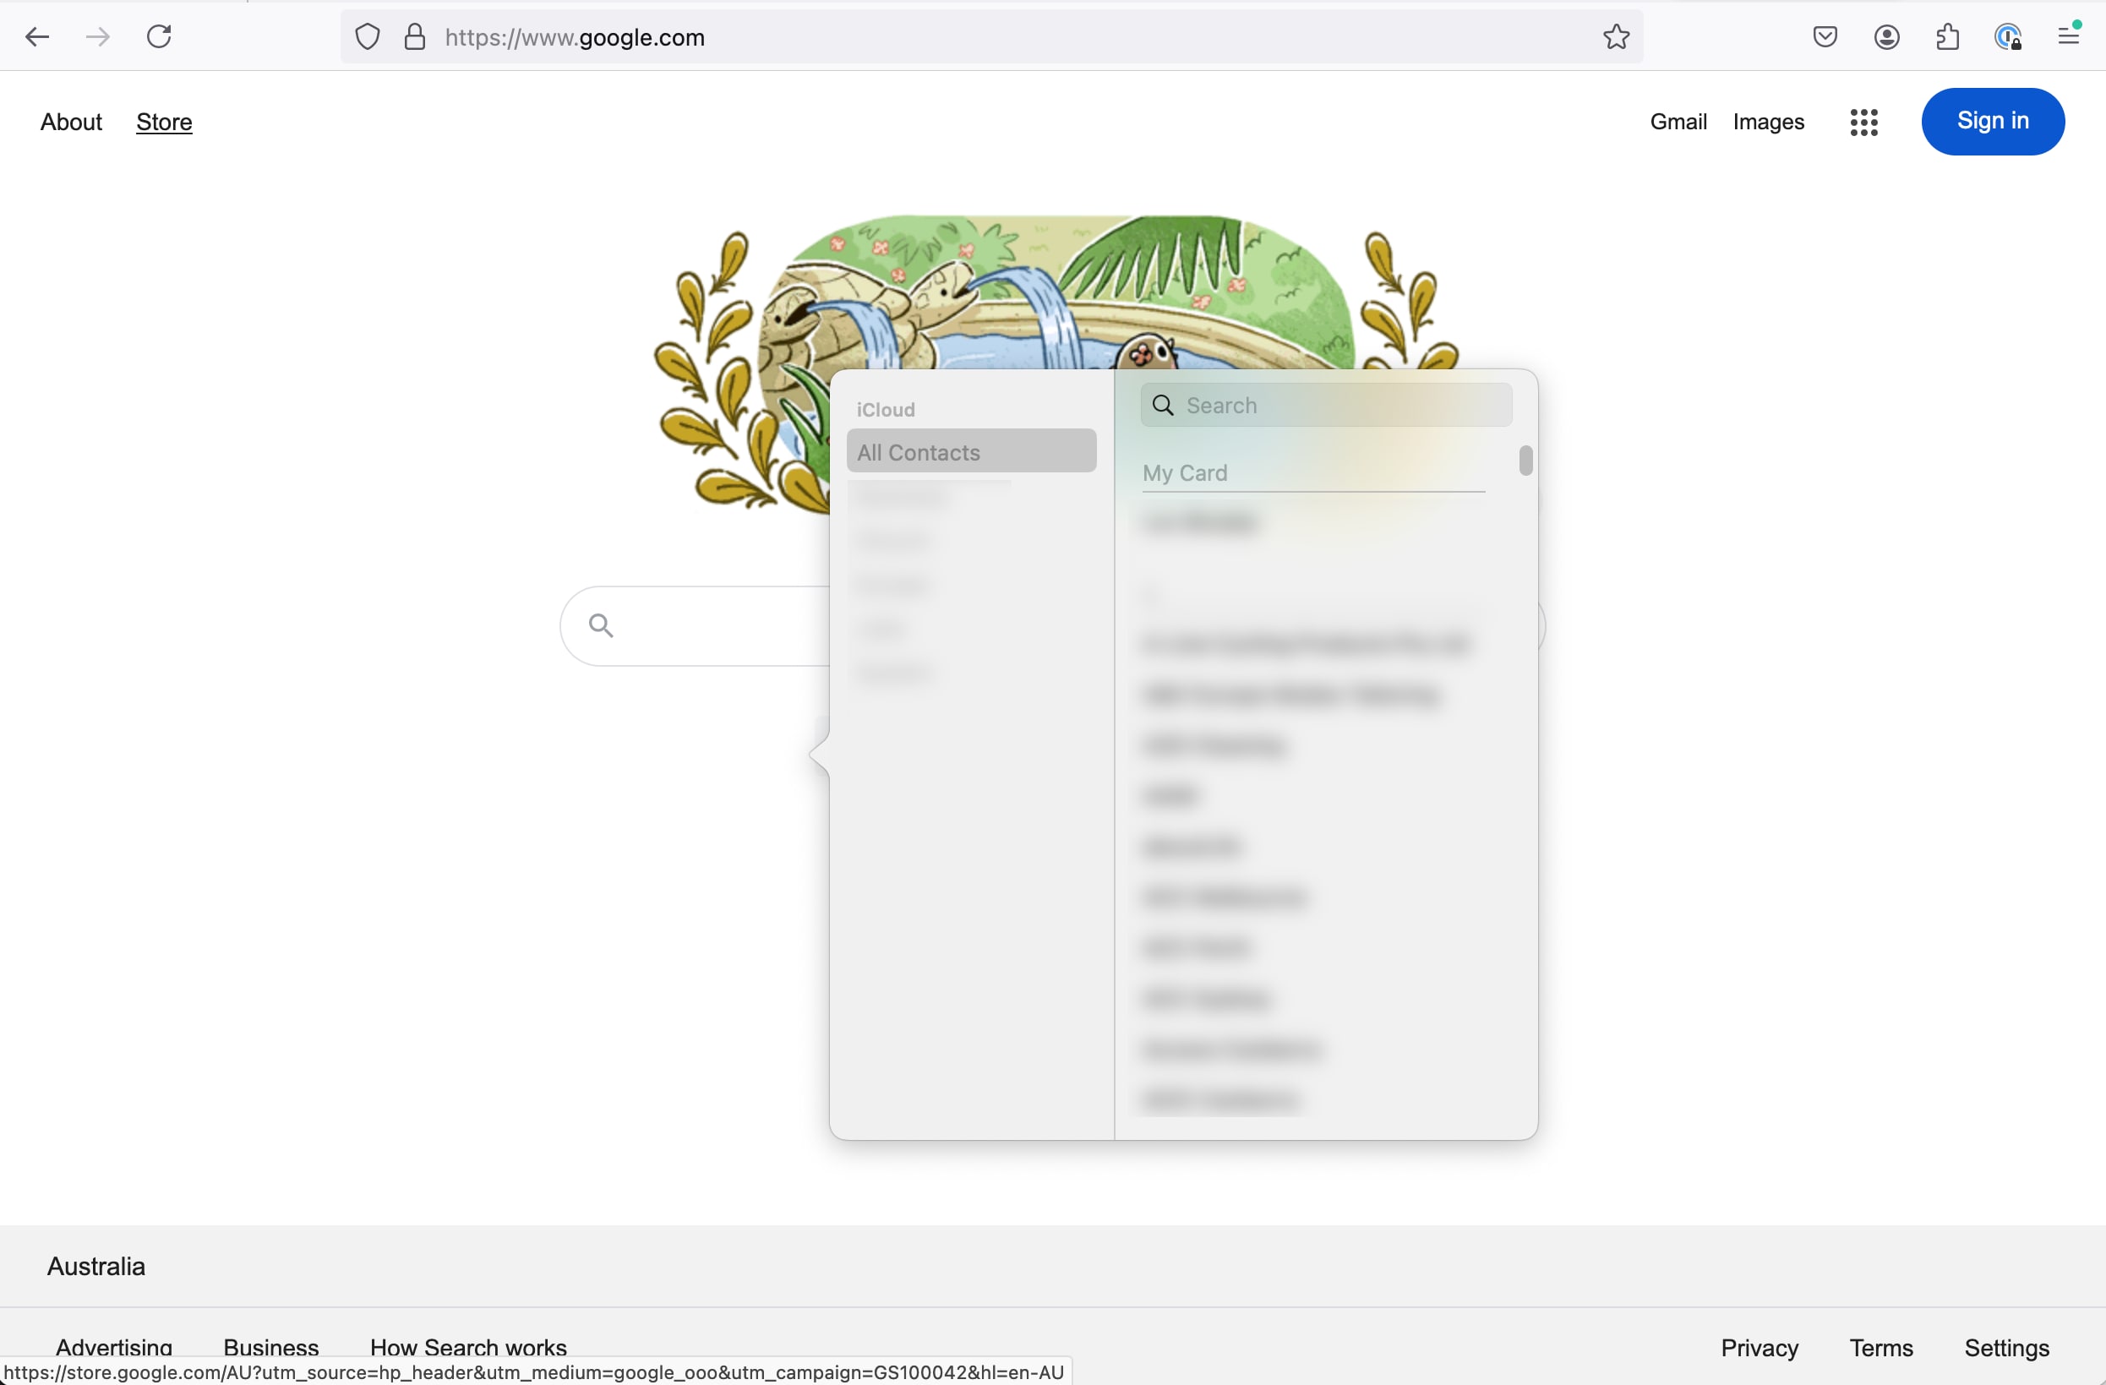Open How Search works link
This screenshot has width=2106, height=1385.
point(468,1346)
